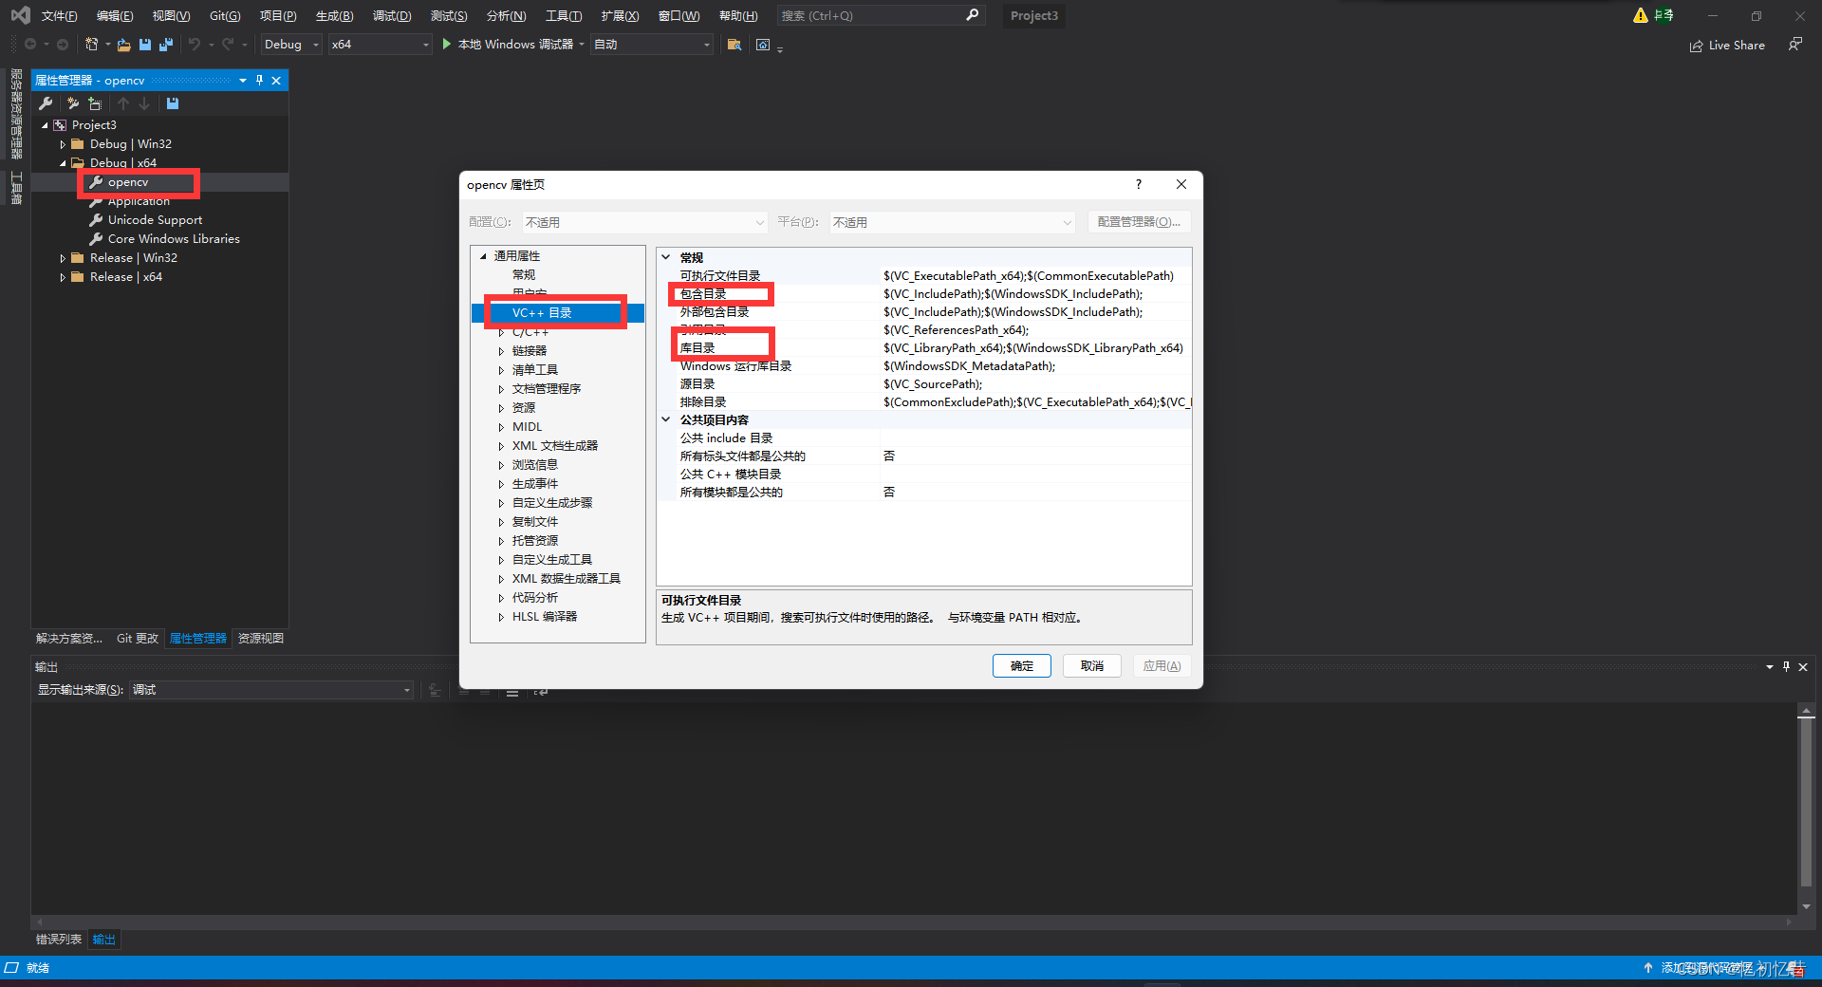Click the Find in Files folder icon
The width and height of the screenshot is (1822, 987).
(734, 45)
